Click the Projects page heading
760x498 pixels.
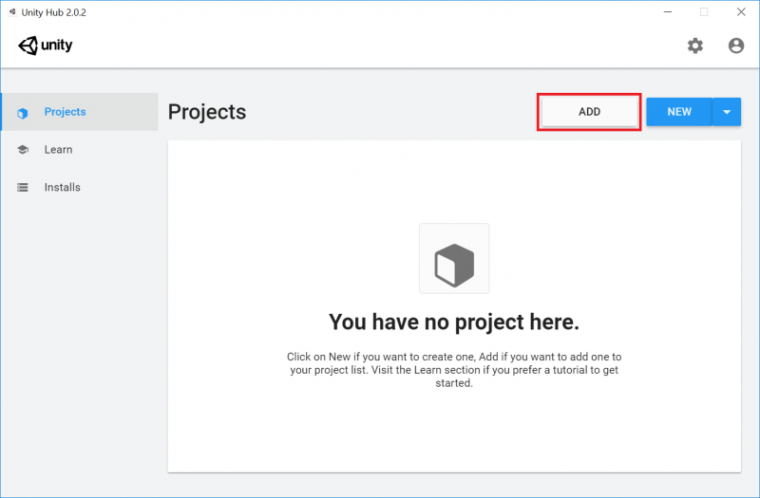tap(207, 112)
